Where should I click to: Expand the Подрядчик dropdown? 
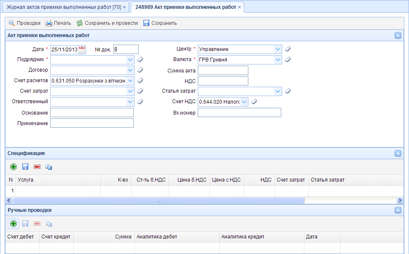click(x=130, y=60)
